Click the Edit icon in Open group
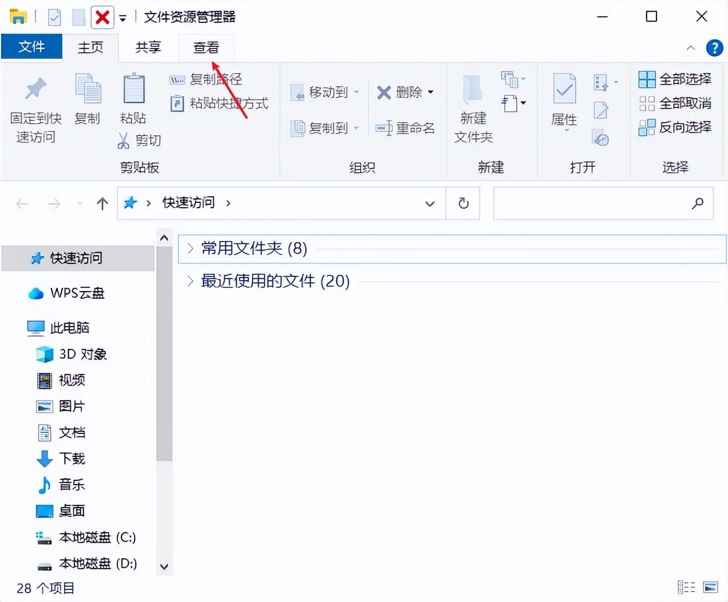 click(601, 111)
